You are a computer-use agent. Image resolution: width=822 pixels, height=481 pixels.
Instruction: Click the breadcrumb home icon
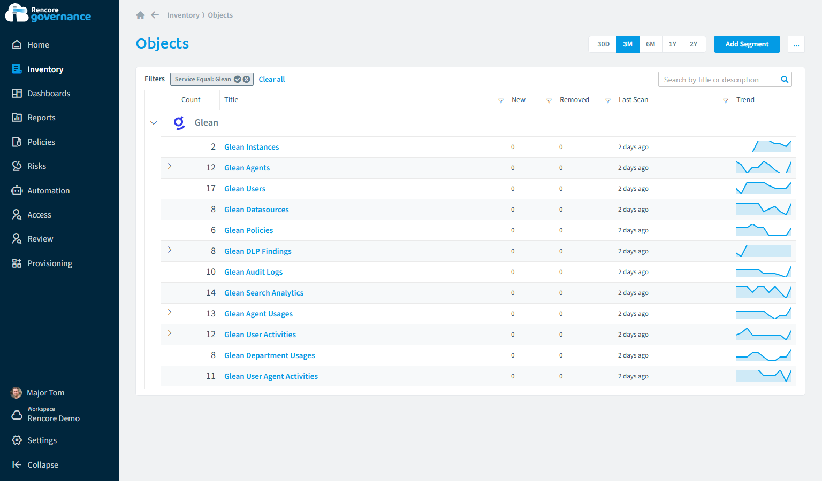point(141,15)
